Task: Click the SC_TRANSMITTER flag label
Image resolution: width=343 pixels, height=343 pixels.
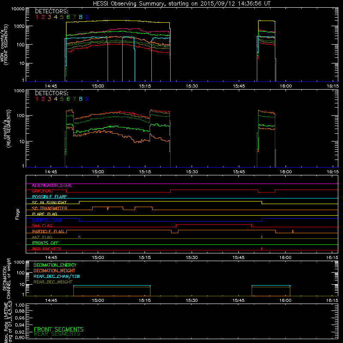Action: coord(50,208)
